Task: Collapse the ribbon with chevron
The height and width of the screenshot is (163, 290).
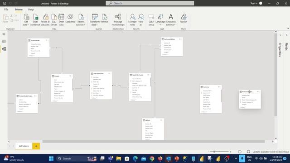Action: 288,29
